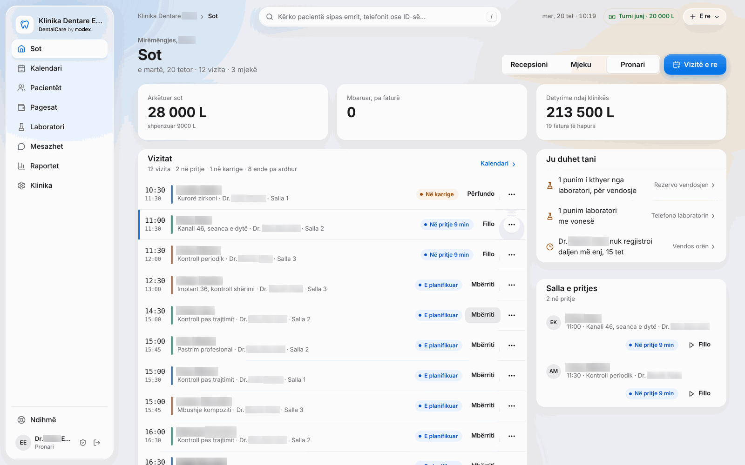Start the waiting 11:30 Kontroll periodik patient
Image resolution: width=745 pixels, height=465 pixels.
(x=699, y=393)
